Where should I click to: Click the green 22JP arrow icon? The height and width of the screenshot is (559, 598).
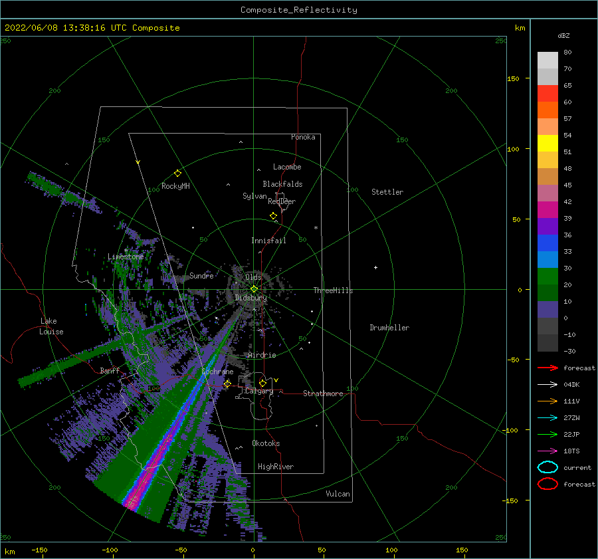548,434
